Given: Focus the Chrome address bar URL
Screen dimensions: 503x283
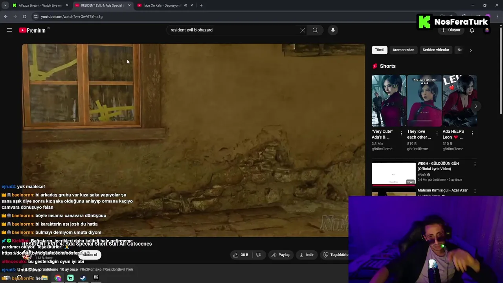Looking at the screenshot, I should [x=72, y=17].
